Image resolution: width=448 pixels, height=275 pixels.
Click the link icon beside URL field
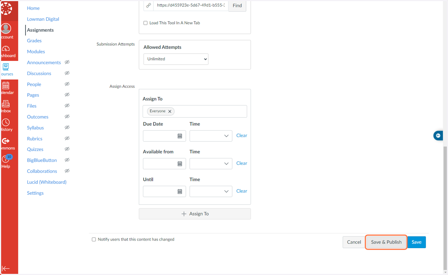(x=149, y=5)
